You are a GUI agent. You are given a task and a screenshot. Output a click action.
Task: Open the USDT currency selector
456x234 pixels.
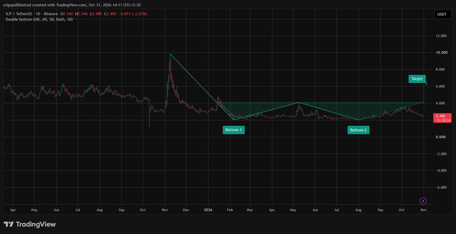pyautogui.click(x=442, y=14)
